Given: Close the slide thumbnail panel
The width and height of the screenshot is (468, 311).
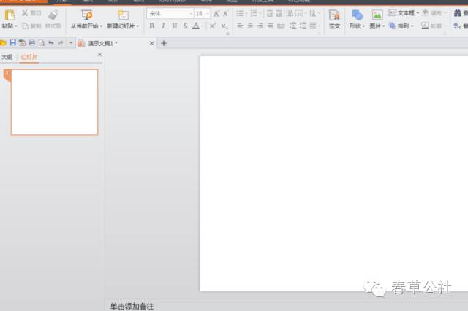Looking at the screenshot, I should [x=99, y=55].
